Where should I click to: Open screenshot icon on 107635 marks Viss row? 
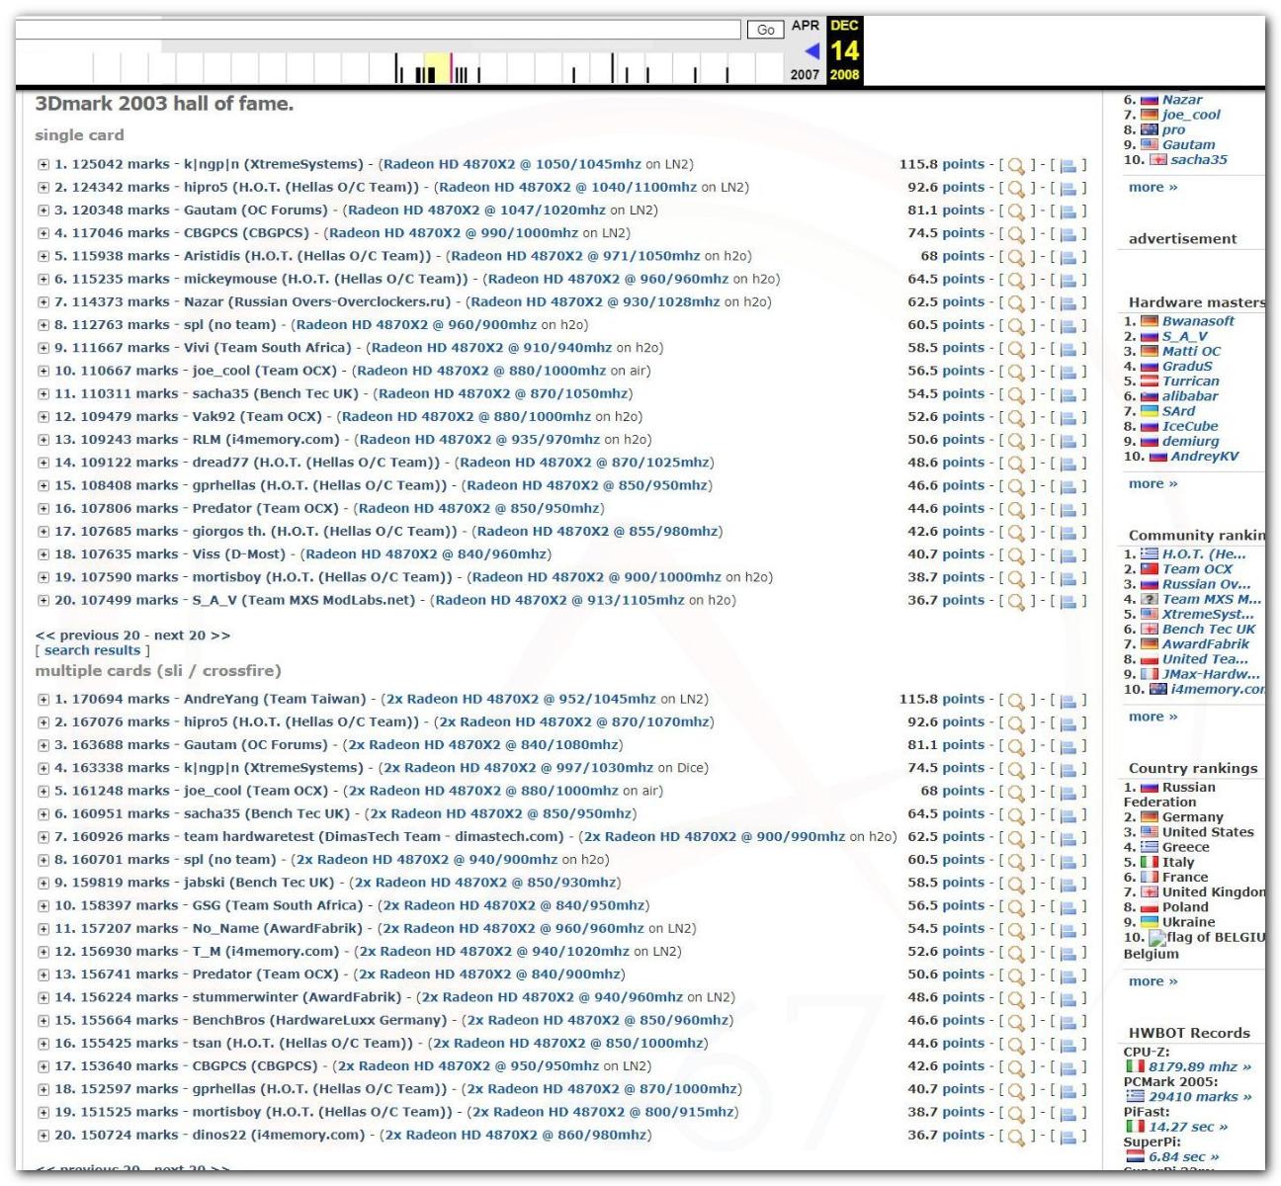[1067, 555]
